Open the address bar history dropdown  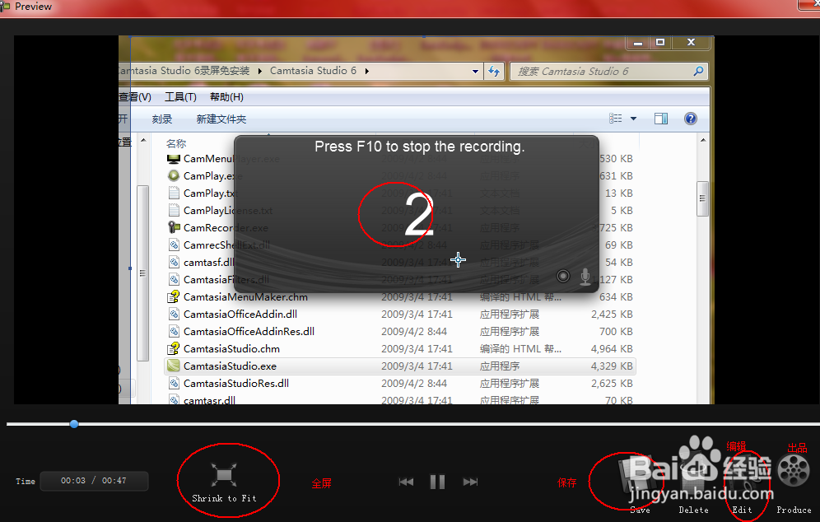point(475,71)
